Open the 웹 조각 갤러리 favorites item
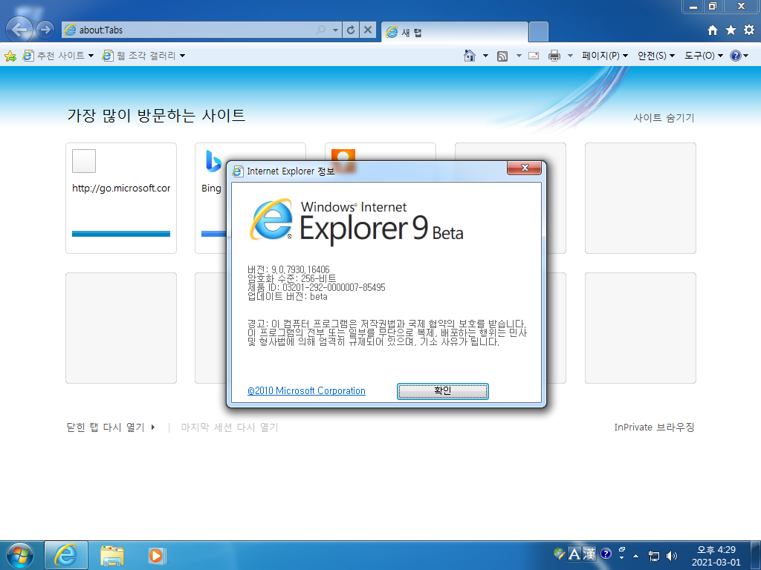Screen dimensions: 761x570 pos(143,56)
